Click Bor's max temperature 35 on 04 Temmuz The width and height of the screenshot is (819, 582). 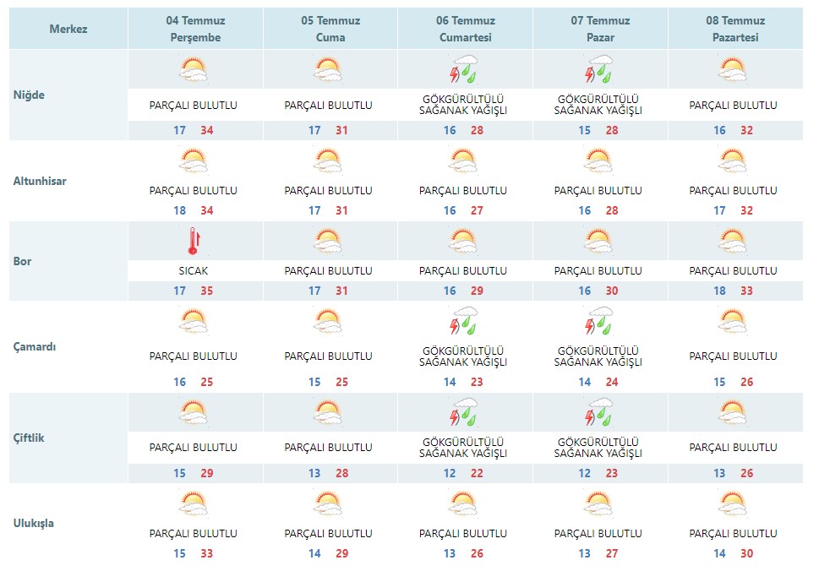(207, 291)
